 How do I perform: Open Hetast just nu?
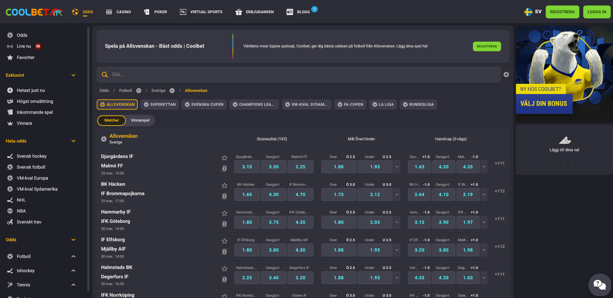click(x=26, y=90)
